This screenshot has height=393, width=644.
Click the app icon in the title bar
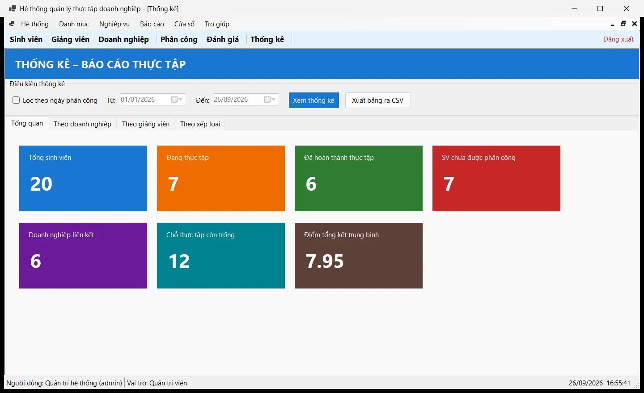pyautogui.click(x=13, y=8)
